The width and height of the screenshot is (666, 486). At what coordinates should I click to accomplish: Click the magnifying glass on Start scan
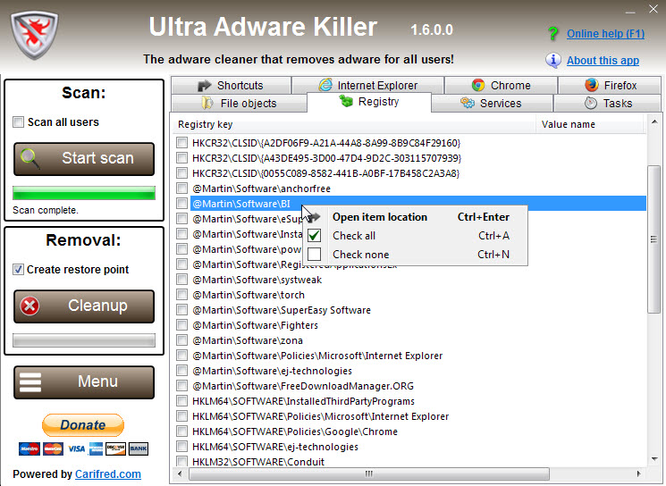pos(30,159)
